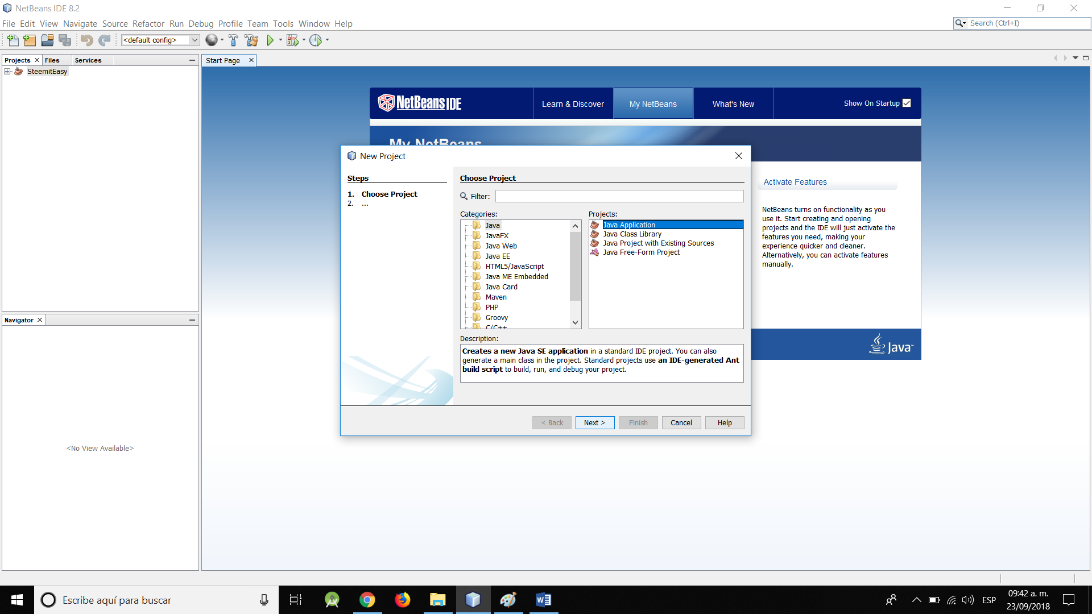Click the Categories list scroll up arrow
Screen dimensions: 1092x614
(576, 226)
